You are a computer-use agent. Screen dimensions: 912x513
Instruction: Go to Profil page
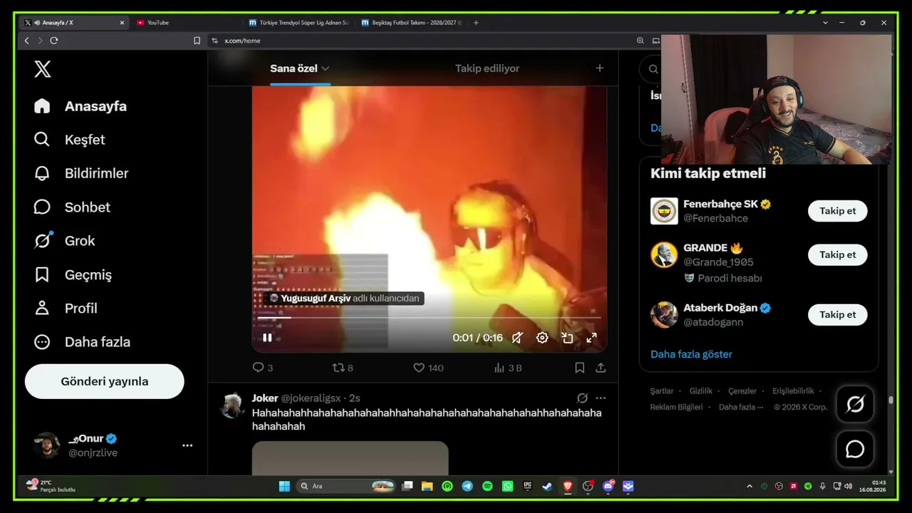tap(66, 309)
